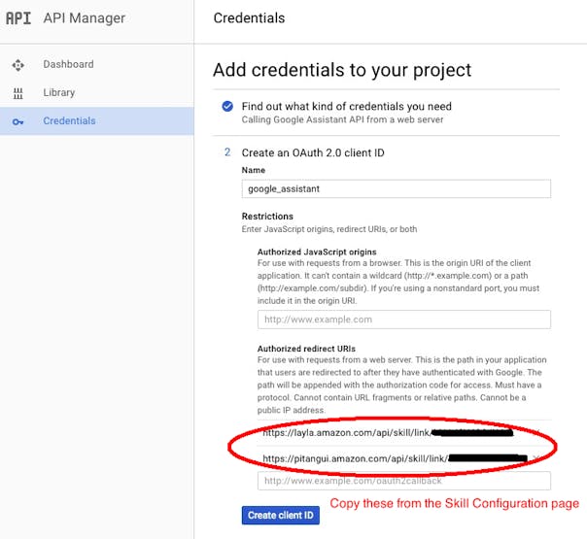
Task: Click the step 2 number indicator
Action: pyautogui.click(x=227, y=152)
